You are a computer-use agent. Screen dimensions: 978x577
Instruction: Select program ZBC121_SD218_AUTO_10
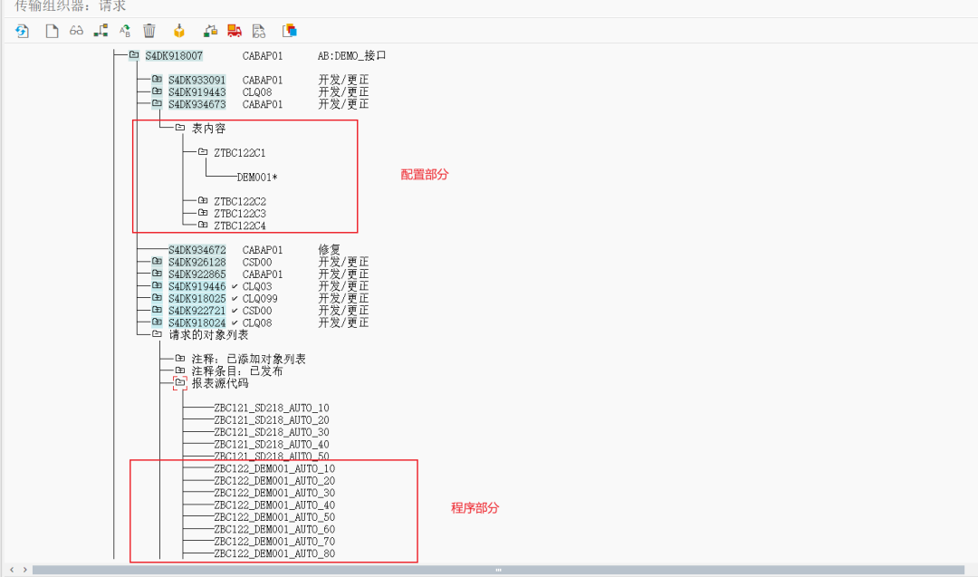(x=272, y=408)
